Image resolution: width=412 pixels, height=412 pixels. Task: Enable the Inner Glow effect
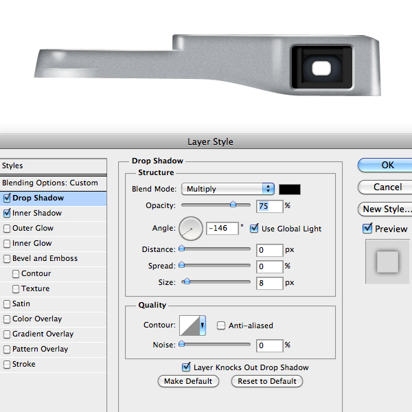pyautogui.click(x=7, y=243)
